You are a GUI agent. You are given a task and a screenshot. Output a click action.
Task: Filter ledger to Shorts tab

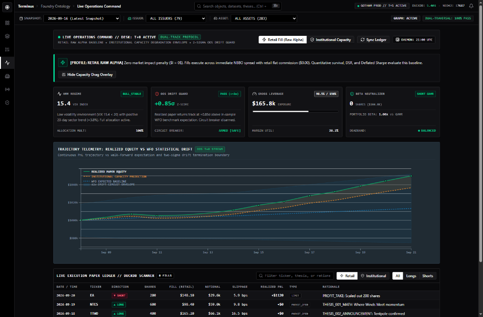[x=427, y=275]
